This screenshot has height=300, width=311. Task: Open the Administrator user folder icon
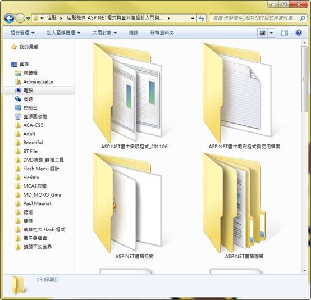[x=18, y=82]
